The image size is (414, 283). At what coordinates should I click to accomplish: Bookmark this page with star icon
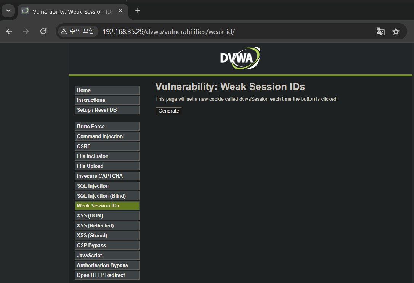(396, 31)
